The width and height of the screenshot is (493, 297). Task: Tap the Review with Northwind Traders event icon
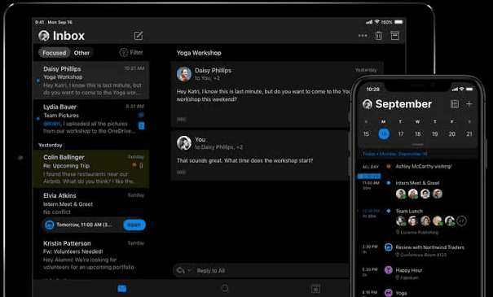coord(389,247)
